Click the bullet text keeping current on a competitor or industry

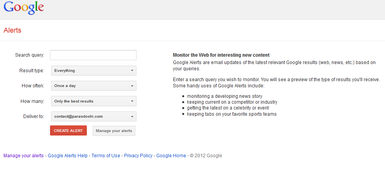[x=232, y=102]
